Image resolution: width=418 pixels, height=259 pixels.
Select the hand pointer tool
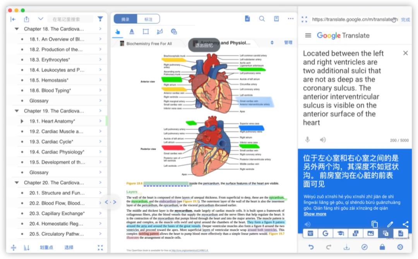tap(118, 32)
